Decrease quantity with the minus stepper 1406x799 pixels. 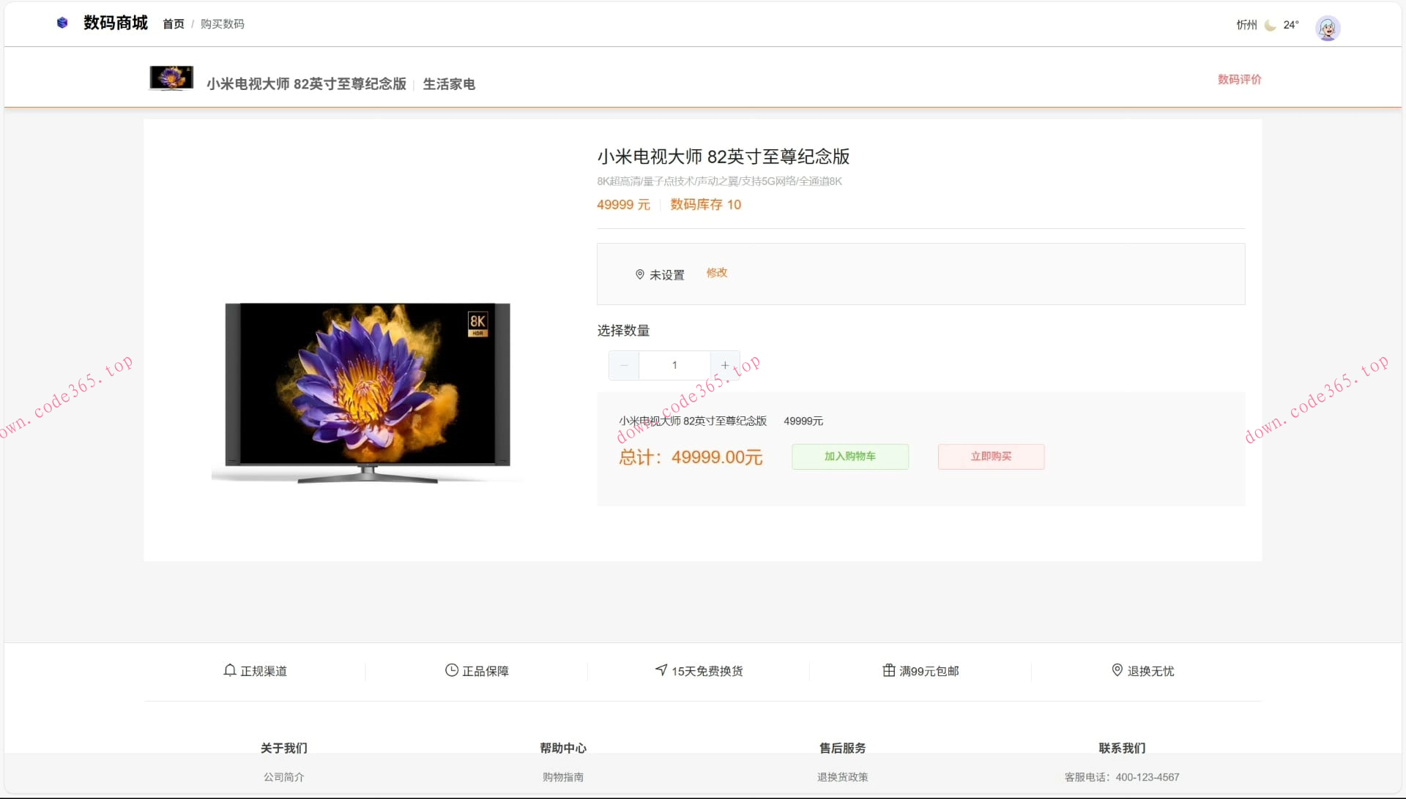coord(623,365)
